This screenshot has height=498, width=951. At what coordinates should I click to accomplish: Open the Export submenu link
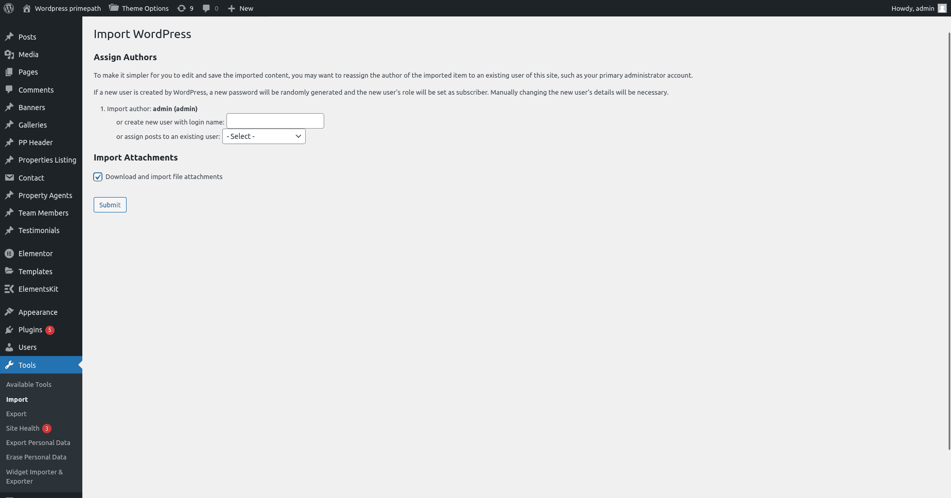click(16, 414)
